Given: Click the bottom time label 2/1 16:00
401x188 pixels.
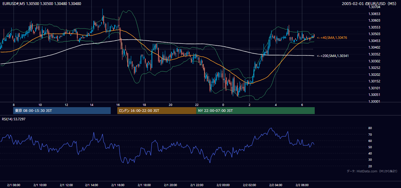Looking at the screenshot, I should tap(118, 185).
